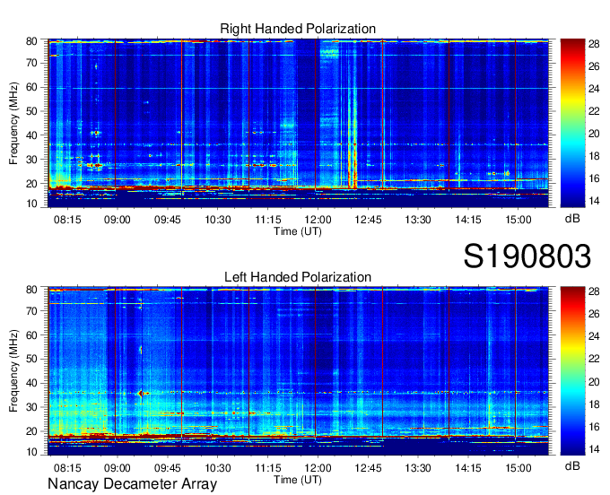Click the 80 MHz tick on the left-handed plot
The height and width of the screenshot is (495, 610).
pyautogui.click(x=31, y=290)
